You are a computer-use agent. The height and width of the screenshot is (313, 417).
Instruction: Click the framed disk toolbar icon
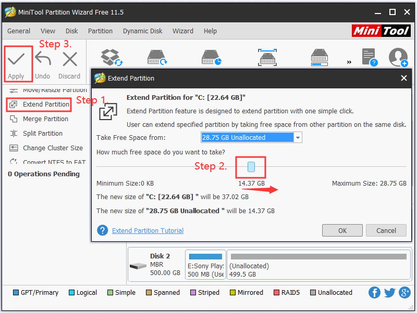[x=267, y=57]
